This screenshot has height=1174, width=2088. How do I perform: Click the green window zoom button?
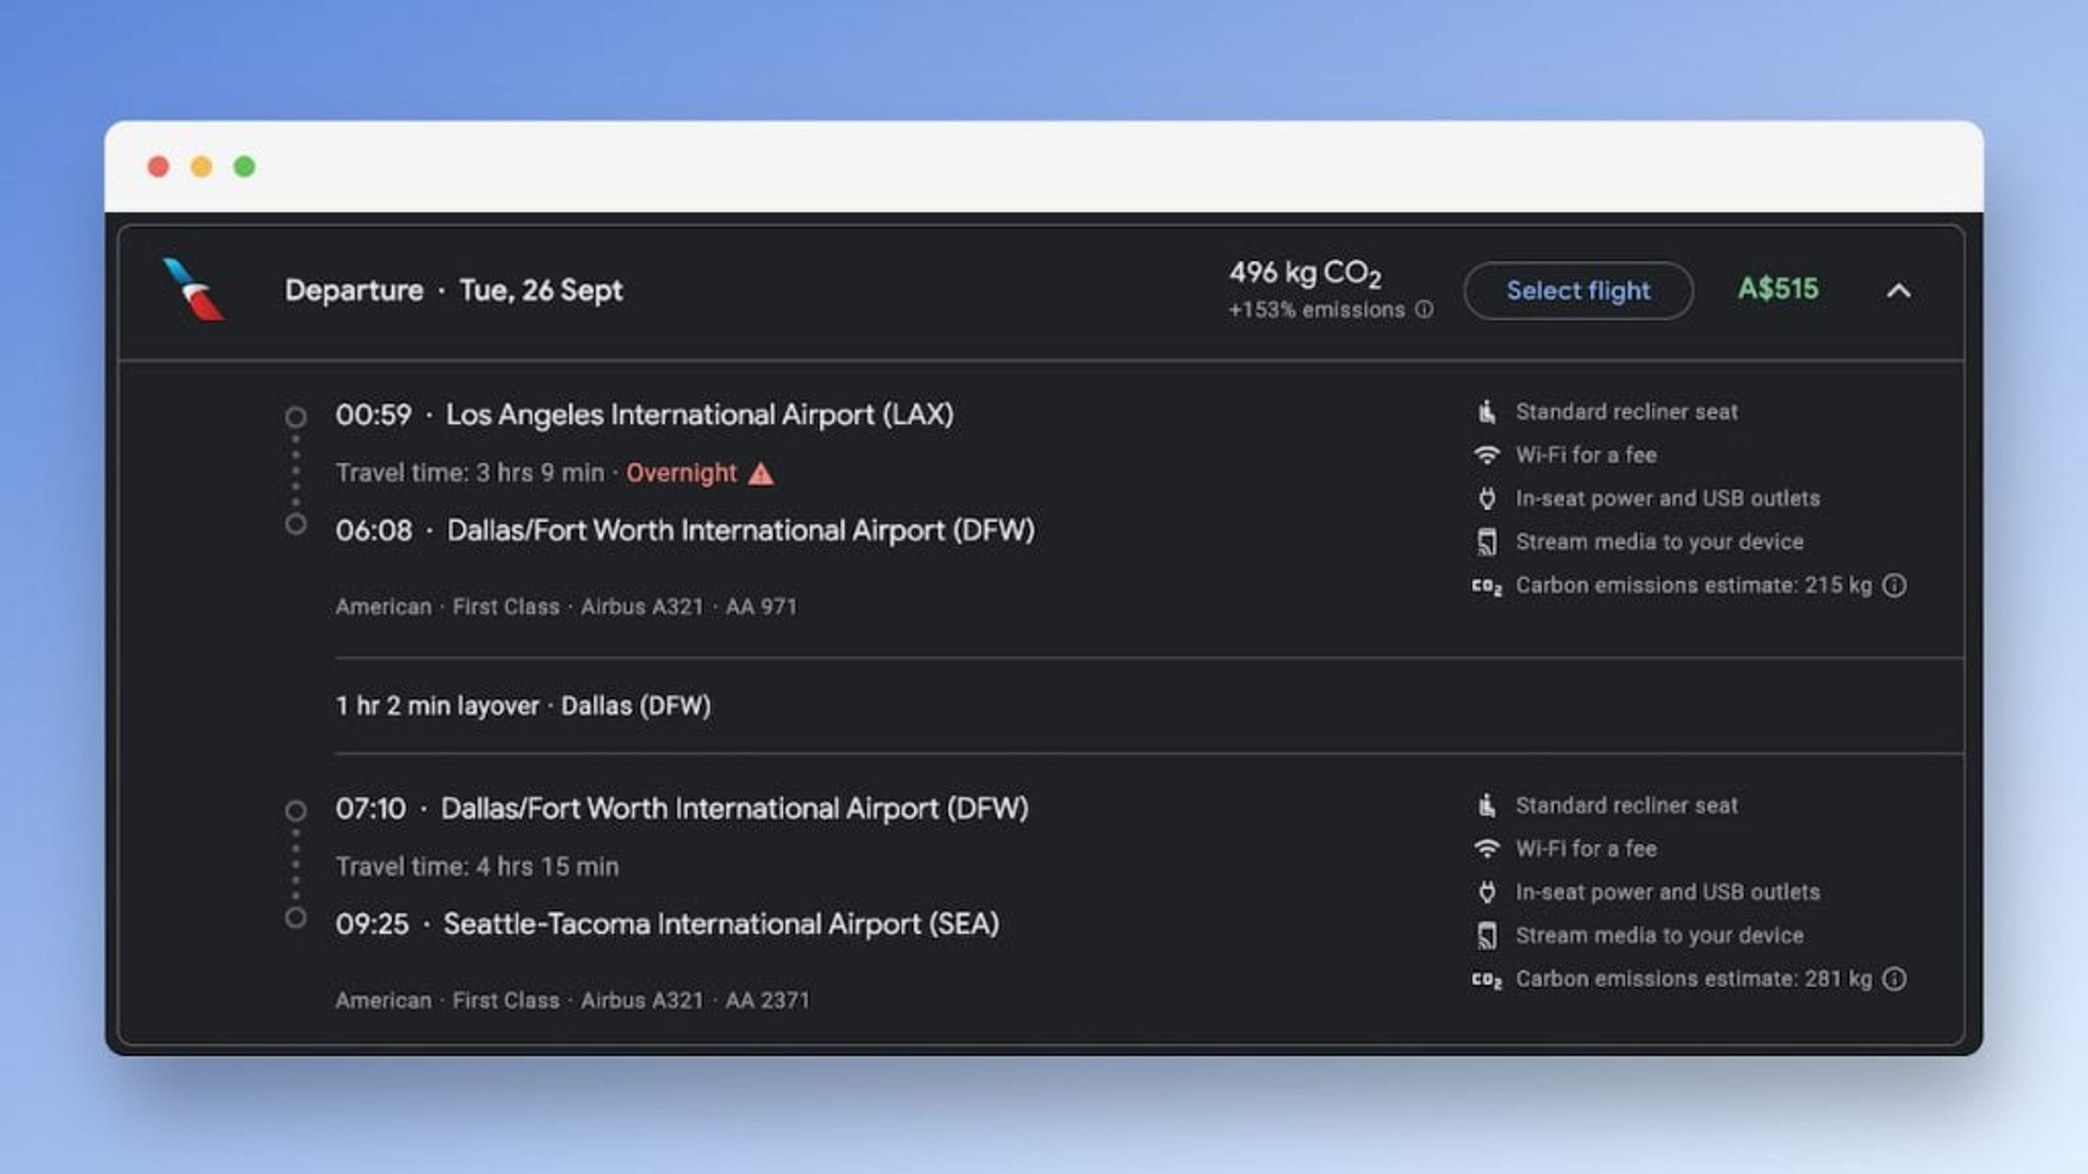pos(244,167)
